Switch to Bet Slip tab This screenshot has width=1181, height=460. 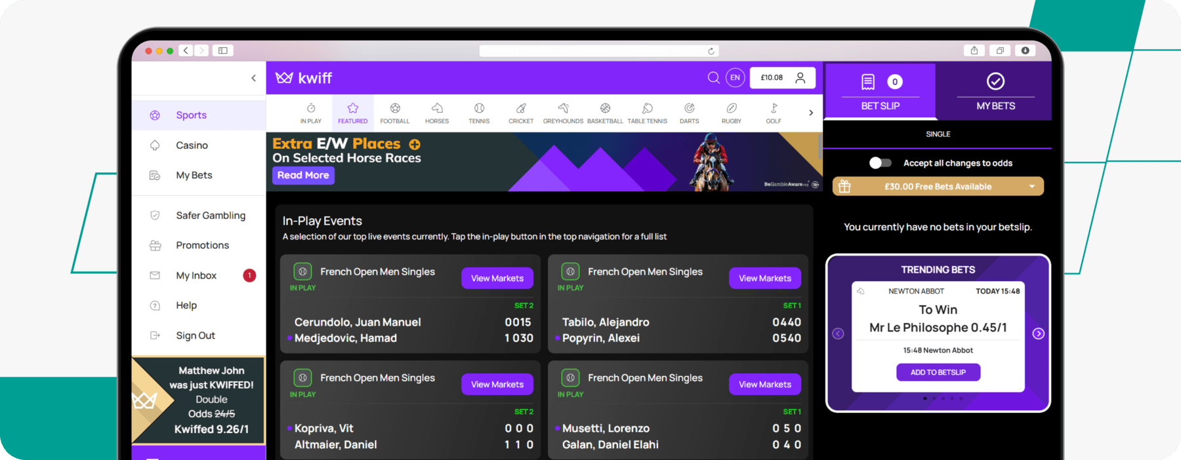pos(880,92)
